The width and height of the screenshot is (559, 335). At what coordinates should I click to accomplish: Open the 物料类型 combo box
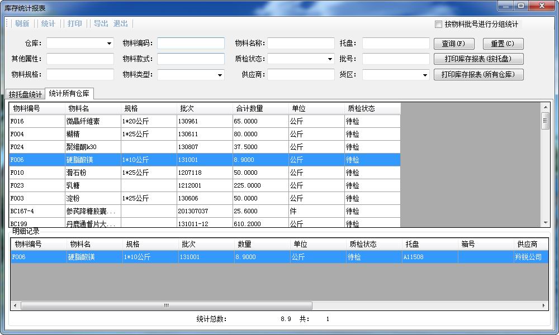pos(220,75)
